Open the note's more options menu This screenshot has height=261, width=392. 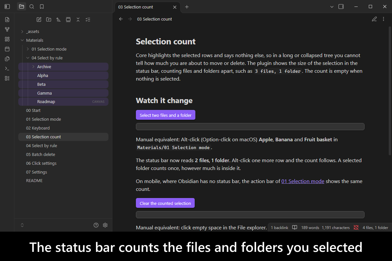(x=384, y=19)
